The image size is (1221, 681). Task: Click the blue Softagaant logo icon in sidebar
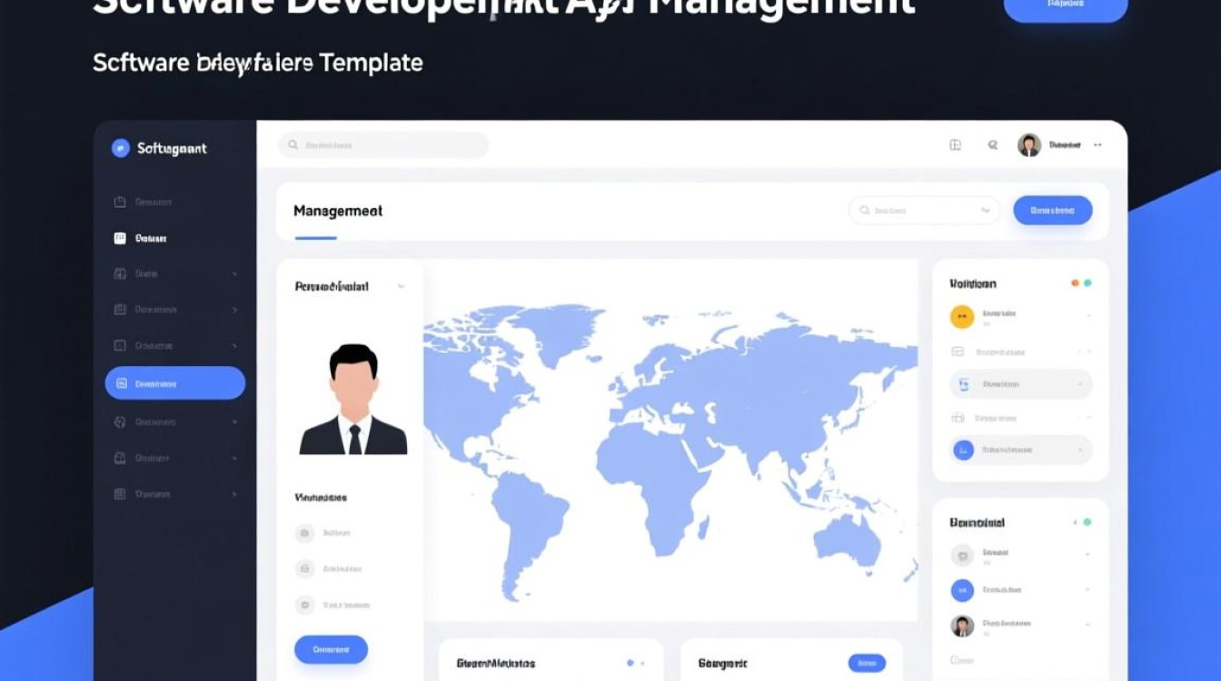tap(120, 148)
